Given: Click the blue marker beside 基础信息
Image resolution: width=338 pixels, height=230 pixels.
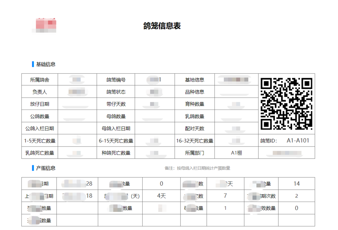Looking at the screenshot, I should click(x=33, y=64).
